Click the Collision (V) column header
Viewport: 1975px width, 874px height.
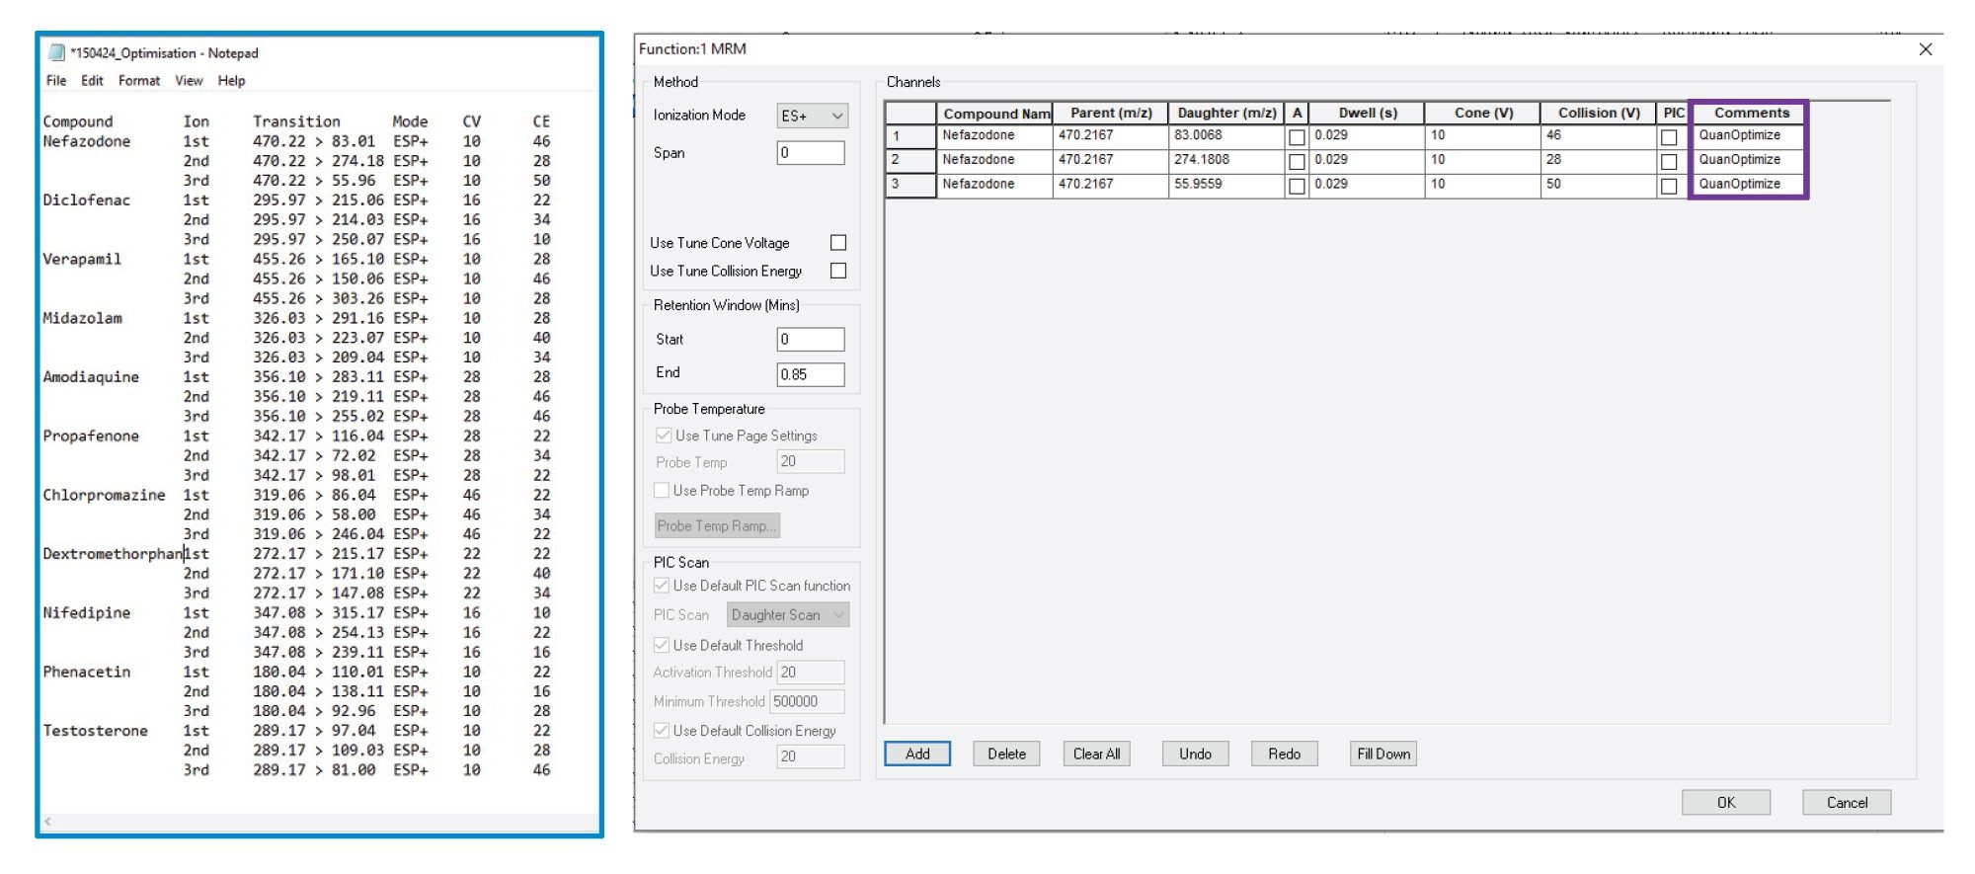(x=1599, y=114)
